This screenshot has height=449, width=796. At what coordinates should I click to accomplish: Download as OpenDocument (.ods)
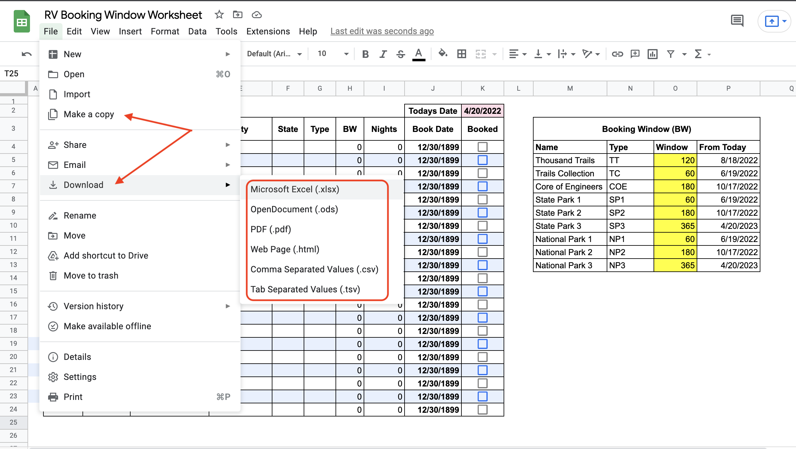(321, 209)
